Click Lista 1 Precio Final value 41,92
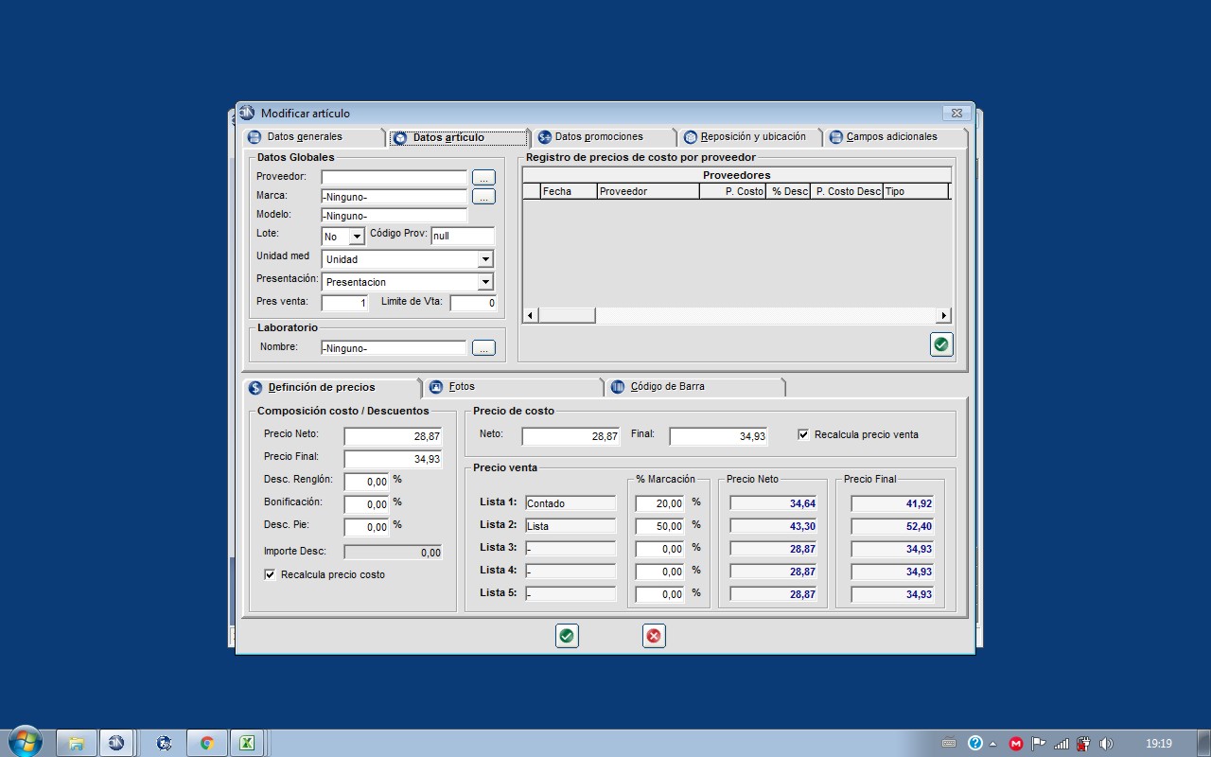1211x757 pixels. [892, 503]
